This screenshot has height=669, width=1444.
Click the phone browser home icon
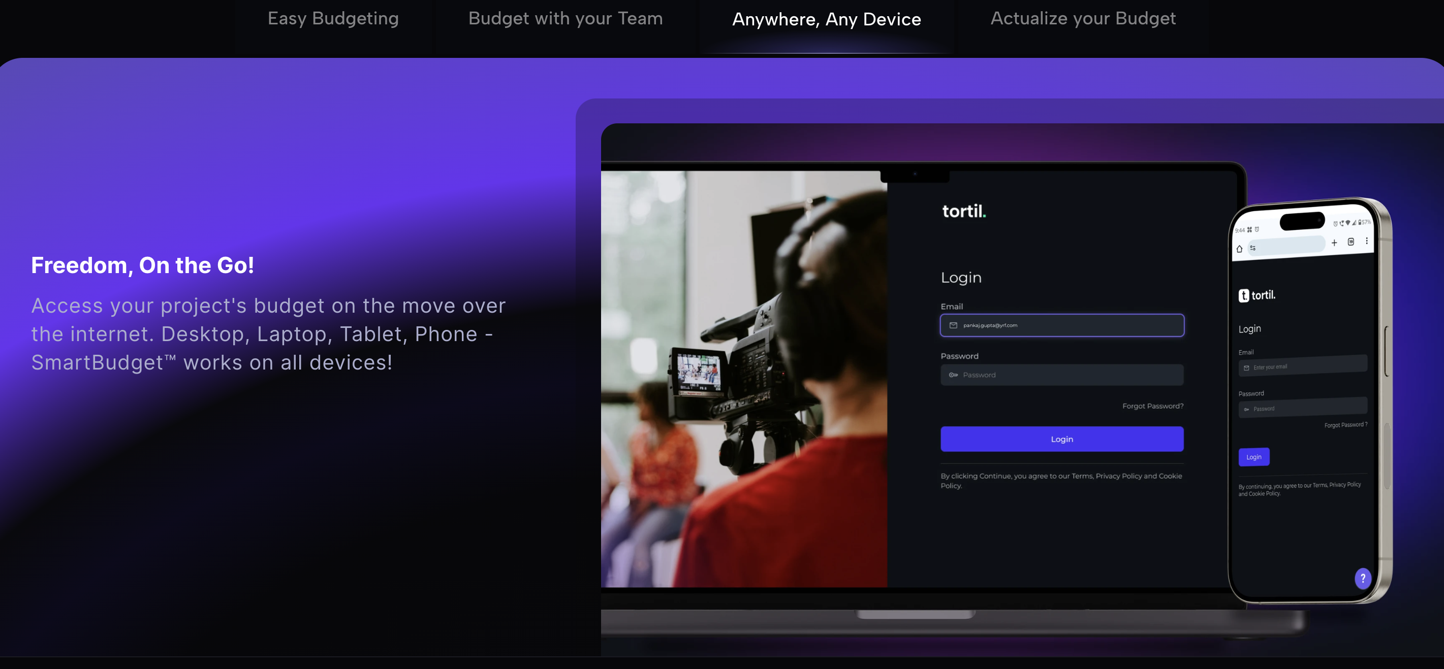point(1239,249)
